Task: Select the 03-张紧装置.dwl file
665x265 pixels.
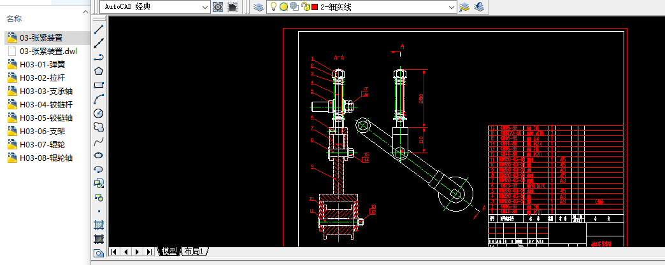Action: (48, 51)
